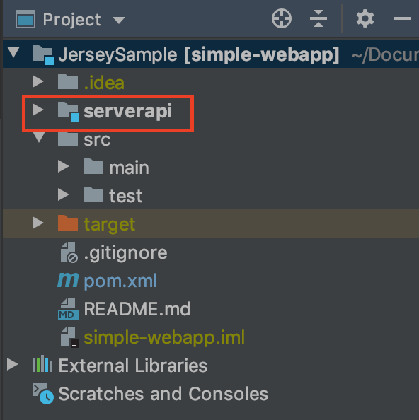Open the Project panel settings gear

365,18
